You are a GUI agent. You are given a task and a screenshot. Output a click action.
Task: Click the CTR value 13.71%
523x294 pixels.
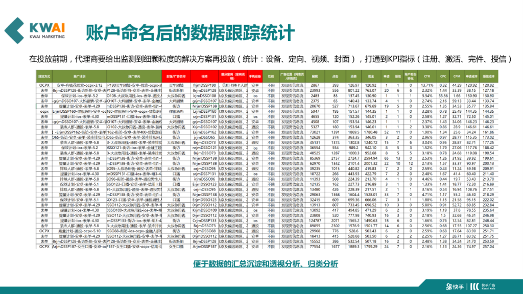point(427,85)
